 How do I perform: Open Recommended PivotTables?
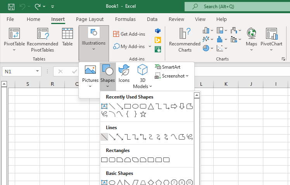click(x=42, y=40)
